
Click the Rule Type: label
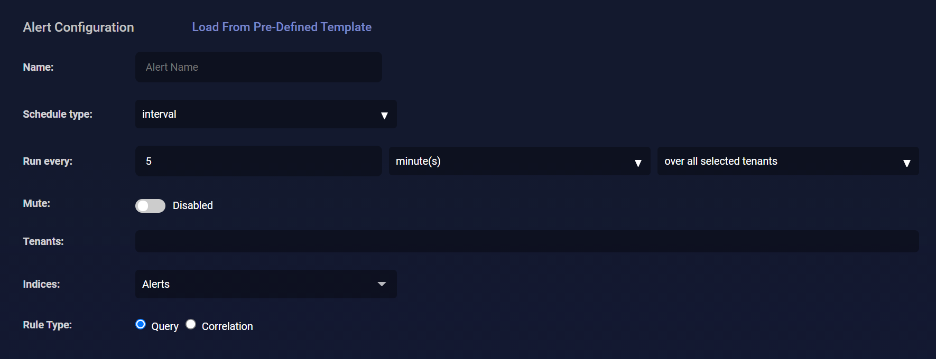pos(47,325)
